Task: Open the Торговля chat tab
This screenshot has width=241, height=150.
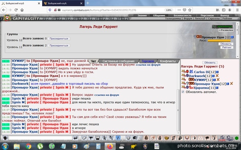Action: tap(148, 61)
